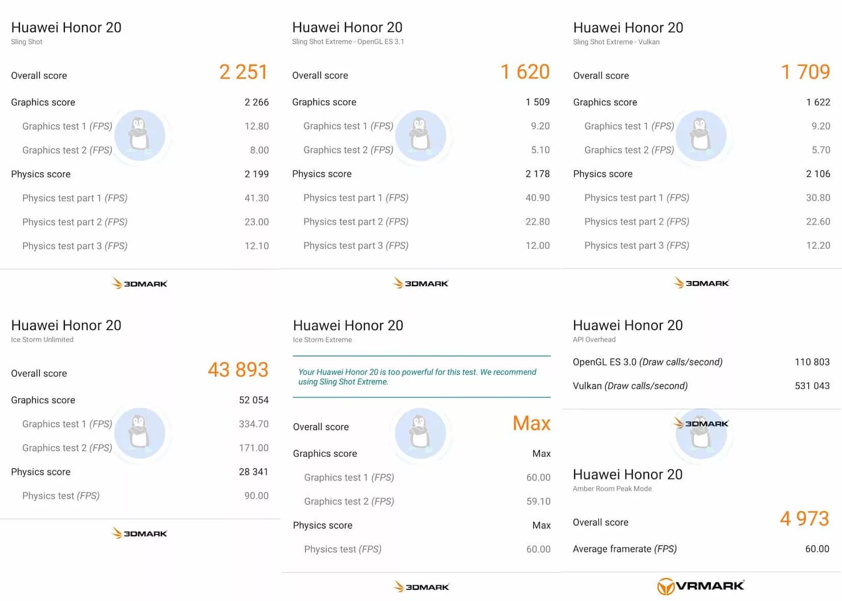The width and height of the screenshot is (842, 601).
Task: Click the overall score 43 893
Action: [238, 370]
